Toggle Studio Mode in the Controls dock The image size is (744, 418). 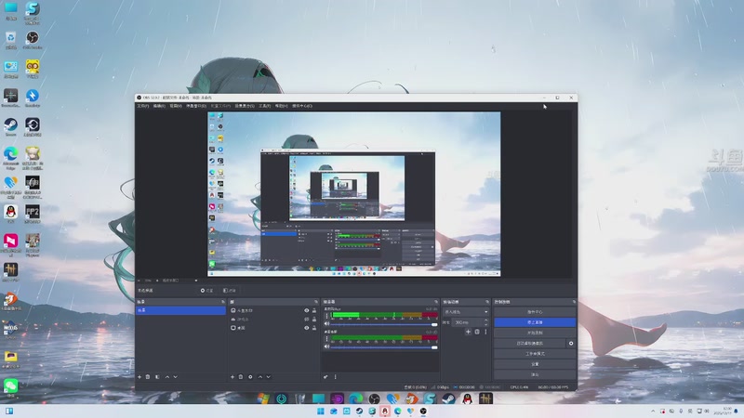pos(535,354)
